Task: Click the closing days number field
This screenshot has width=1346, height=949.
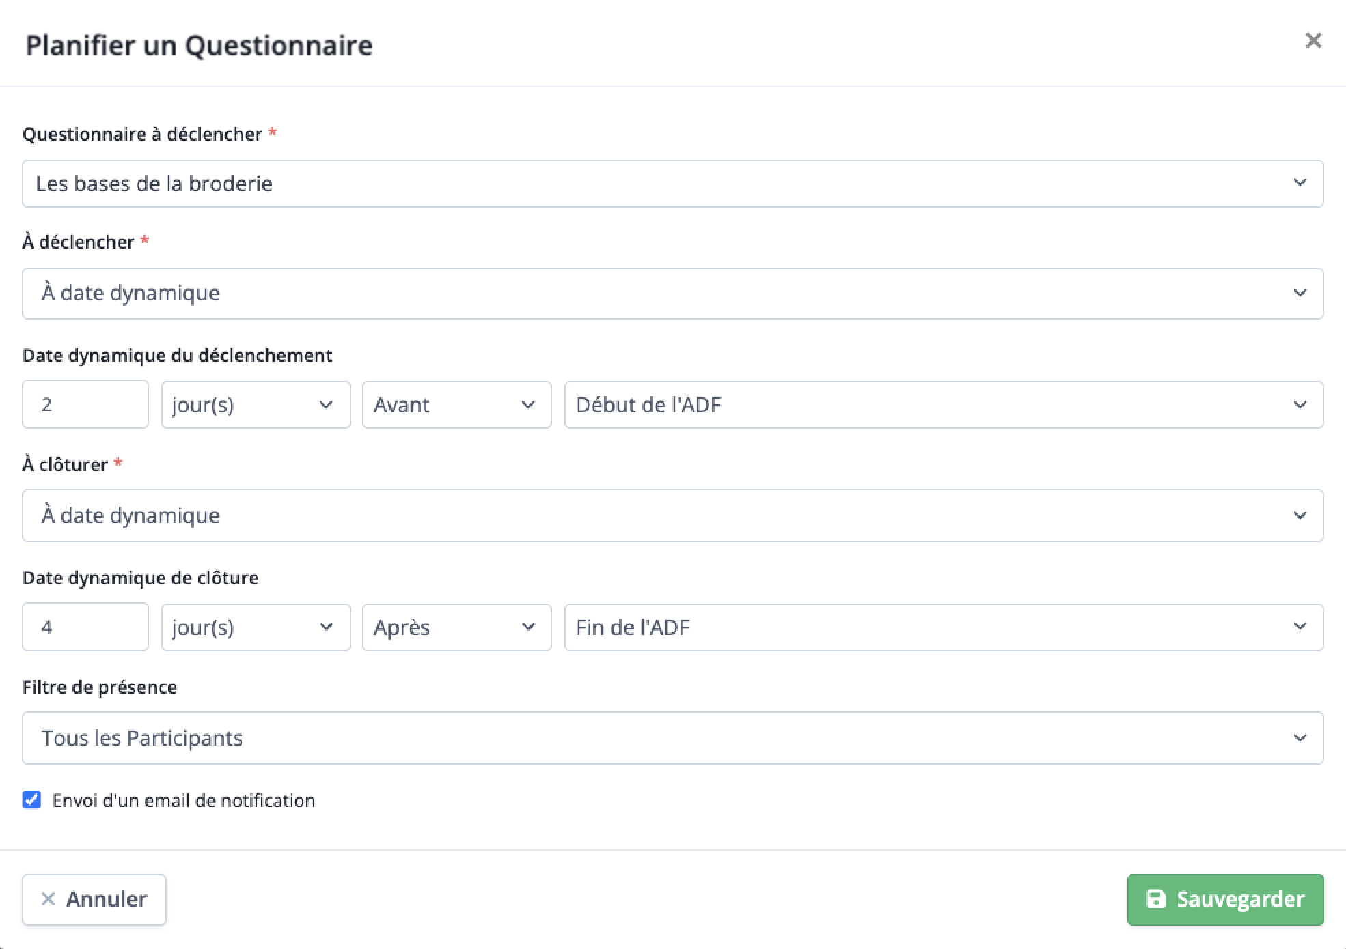Action: tap(85, 627)
